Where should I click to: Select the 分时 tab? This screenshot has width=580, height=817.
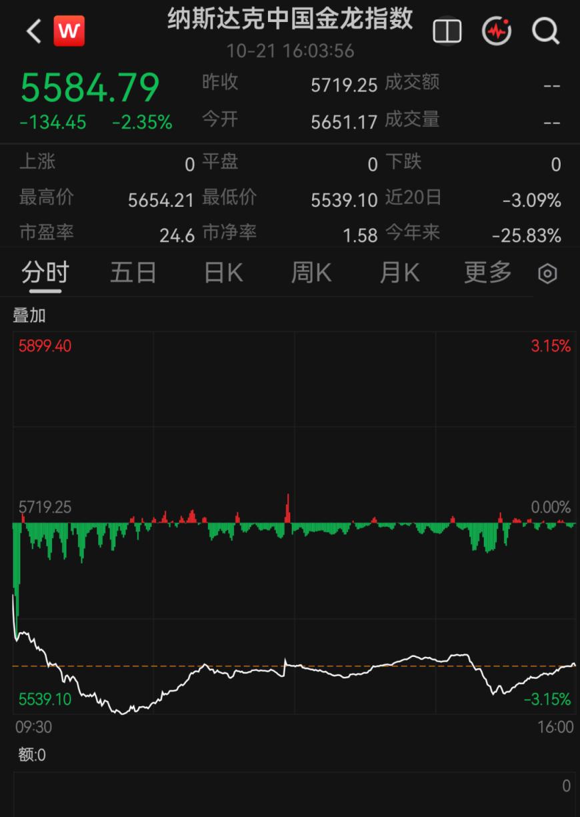pyautogui.click(x=45, y=273)
